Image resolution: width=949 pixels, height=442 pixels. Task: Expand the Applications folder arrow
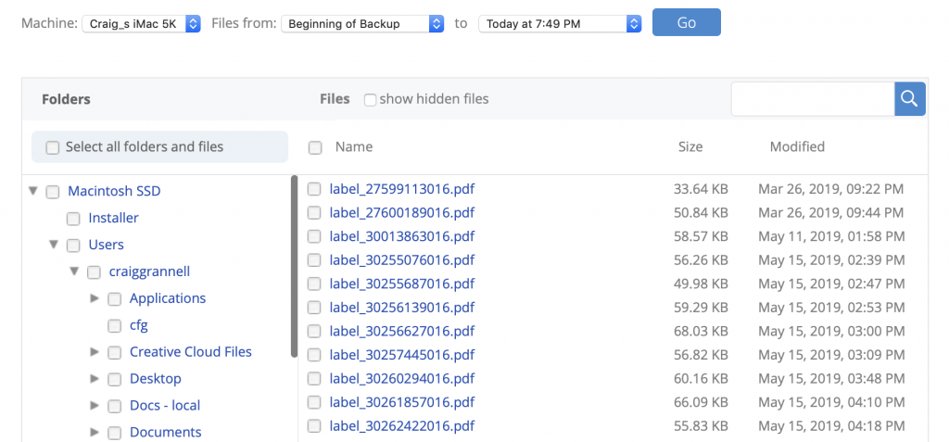[x=95, y=297]
